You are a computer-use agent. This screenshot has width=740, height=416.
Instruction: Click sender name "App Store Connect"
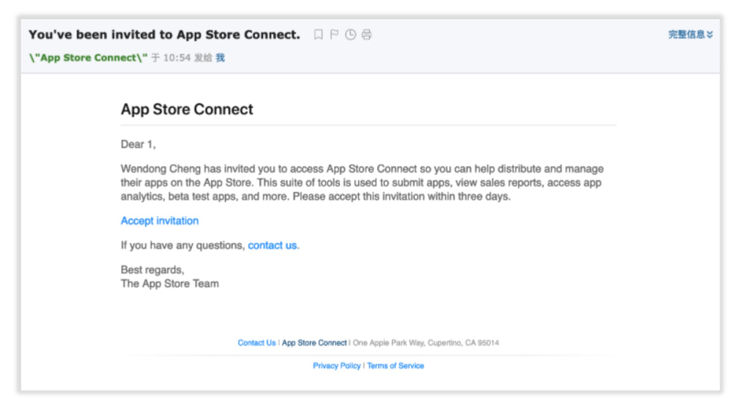point(88,58)
